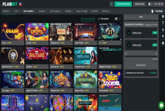This screenshot has width=165, height=111.
Task: Open the Fruit Cocktail game thumbnail
Action: point(110,79)
